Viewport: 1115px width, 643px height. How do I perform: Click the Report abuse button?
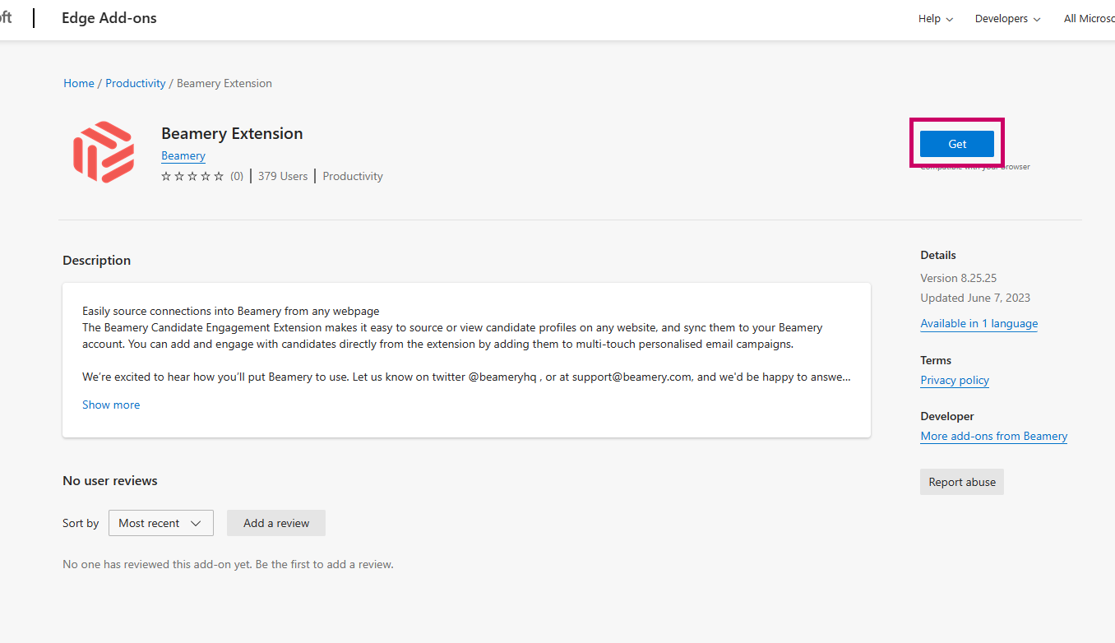(962, 482)
